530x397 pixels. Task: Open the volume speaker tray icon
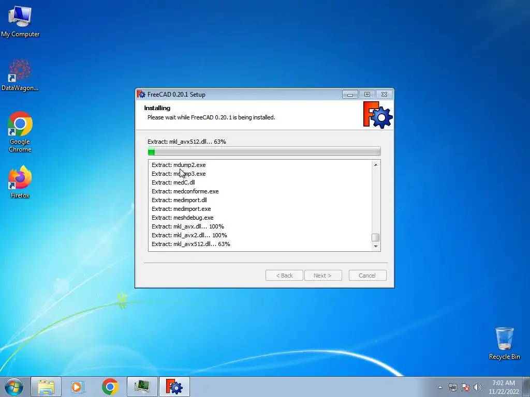pos(478,387)
